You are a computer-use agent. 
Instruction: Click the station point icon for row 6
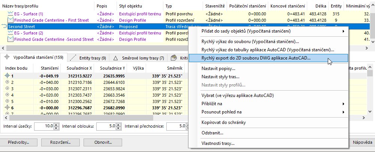click(x=7, y=107)
